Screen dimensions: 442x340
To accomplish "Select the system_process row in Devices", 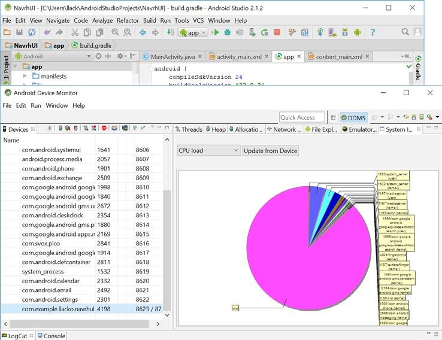I will (81, 272).
